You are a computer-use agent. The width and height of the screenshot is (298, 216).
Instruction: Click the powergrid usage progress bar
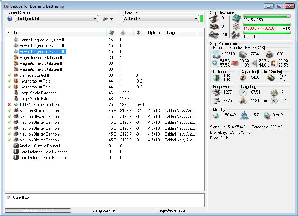(x=267, y=24)
